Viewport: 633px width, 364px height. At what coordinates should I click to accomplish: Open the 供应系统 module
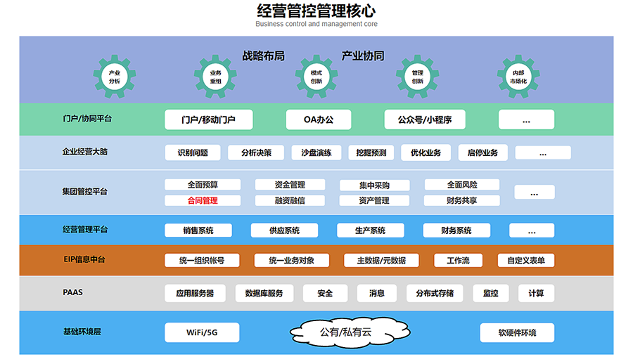pos(284,230)
